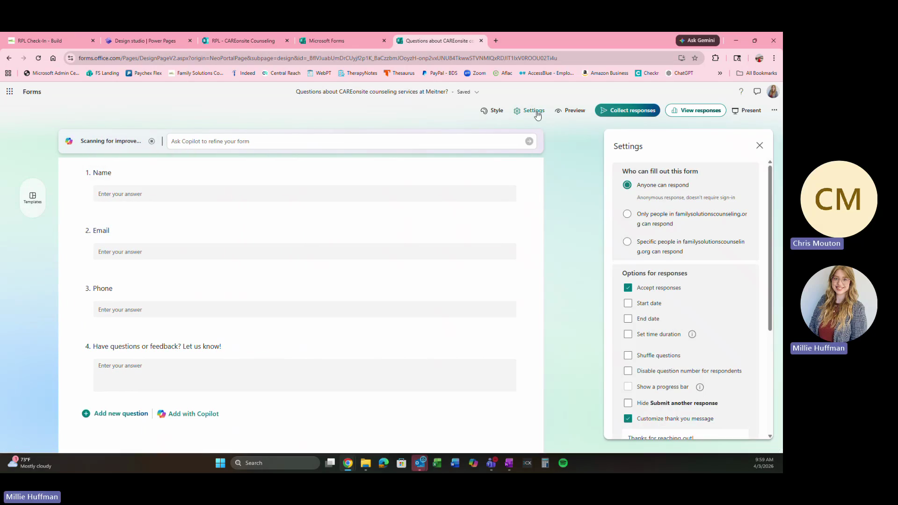
Task: Click Add with Copilot
Action: [188, 414]
